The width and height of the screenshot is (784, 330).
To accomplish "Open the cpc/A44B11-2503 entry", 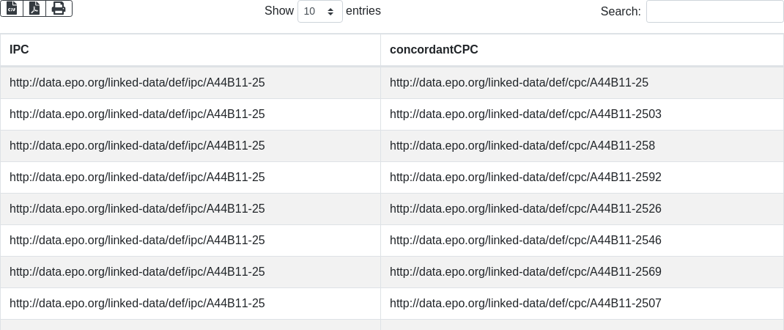I will (x=525, y=114).
